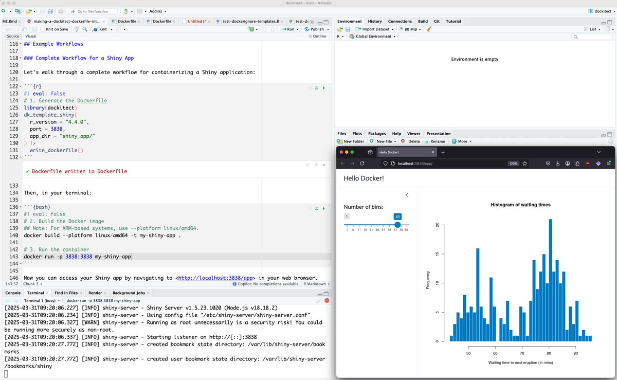
Task: Click the Presentation tab
Action: point(439,133)
